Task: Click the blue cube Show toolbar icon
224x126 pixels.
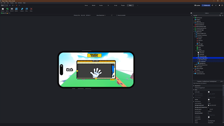Action: pos(27,9)
